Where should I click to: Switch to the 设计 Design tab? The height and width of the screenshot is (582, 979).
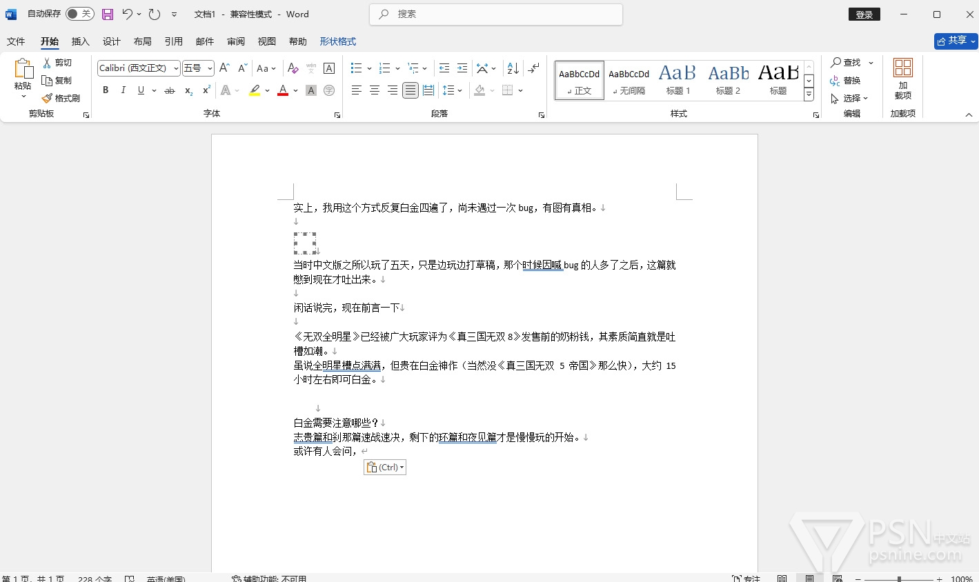(x=112, y=41)
